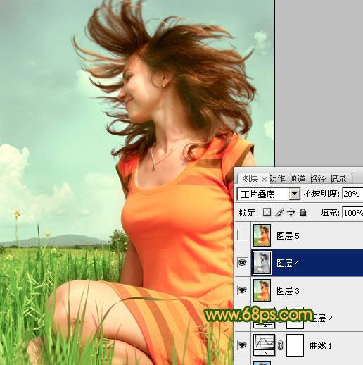
Task: Click the chain link icon on 曲线 1
Action: click(281, 345)
